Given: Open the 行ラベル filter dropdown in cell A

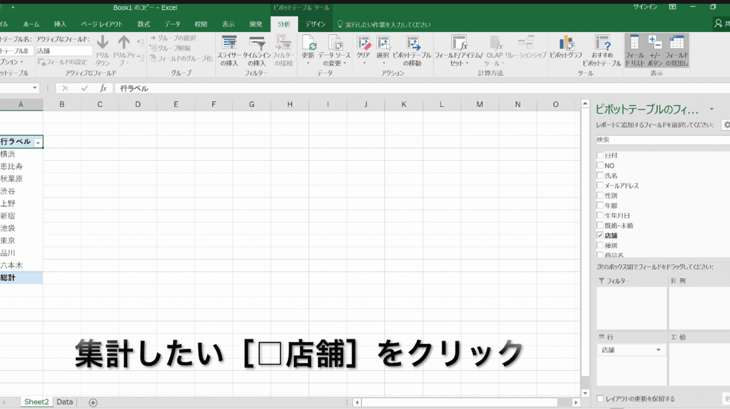Looking at the screenshot, I should pos(38,143).
